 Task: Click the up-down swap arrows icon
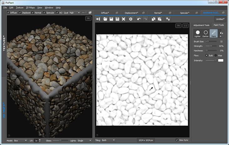(x=168, y=19)
